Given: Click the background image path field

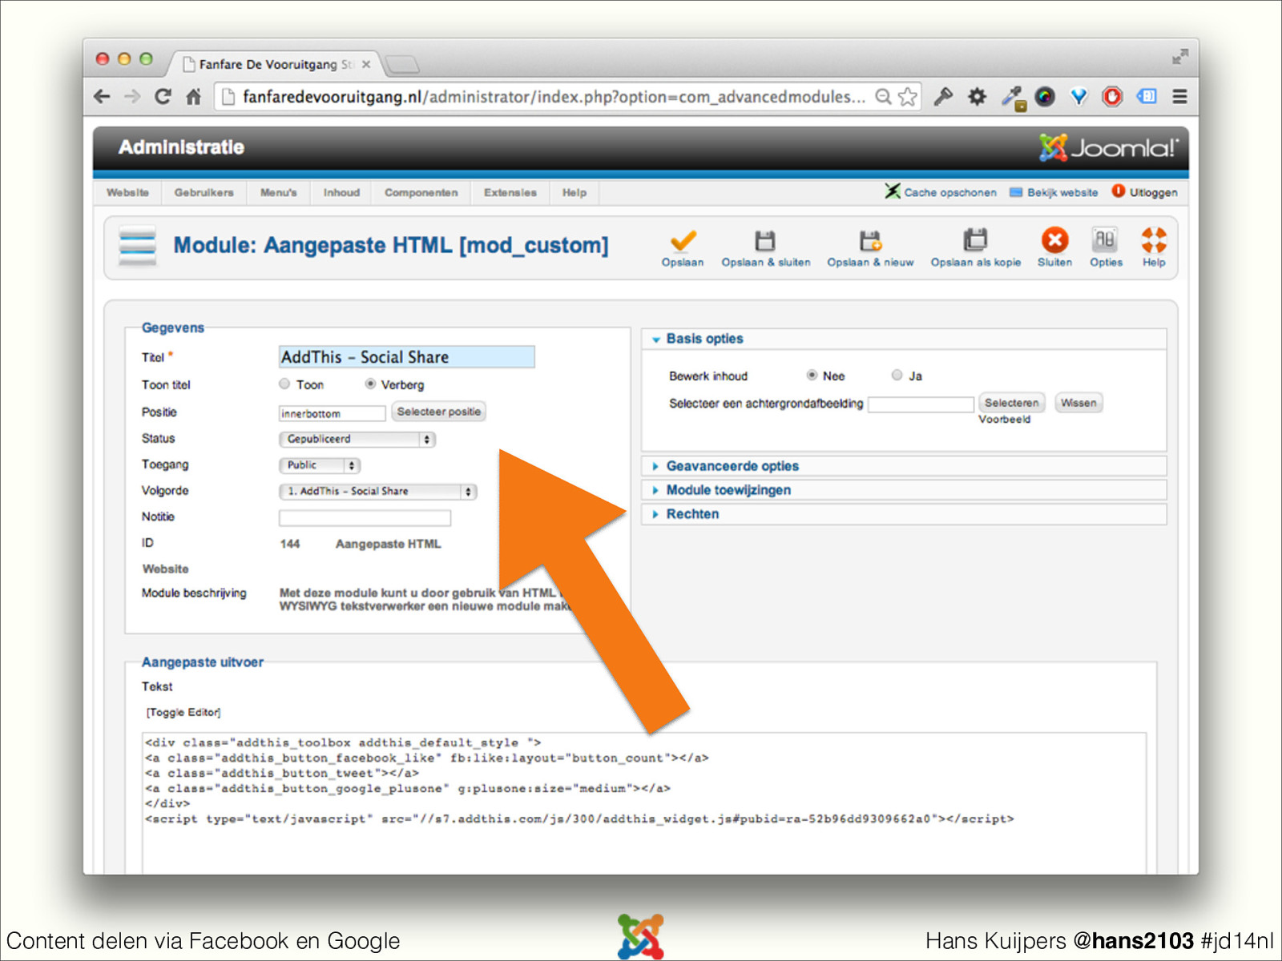Looking at the screenshot, I should [x=921, y=404].
